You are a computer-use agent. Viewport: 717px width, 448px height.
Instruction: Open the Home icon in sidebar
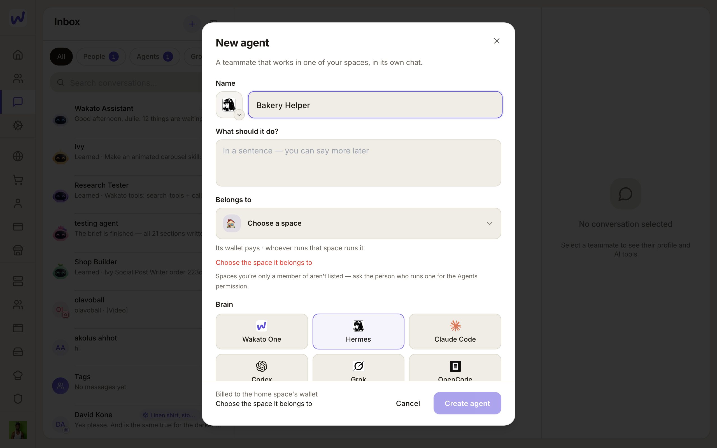(18, 55)
